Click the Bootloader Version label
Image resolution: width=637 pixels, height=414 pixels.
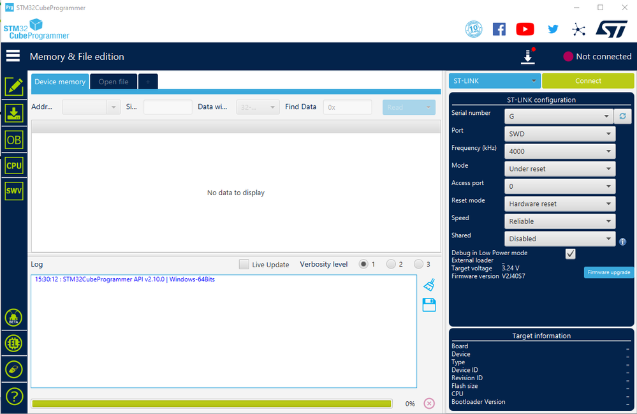click(x=478, y=402)
